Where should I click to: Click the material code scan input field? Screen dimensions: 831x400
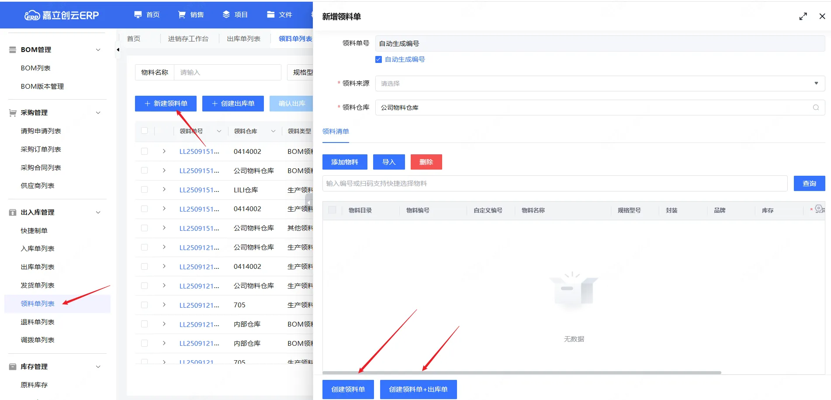pos(554,184)
